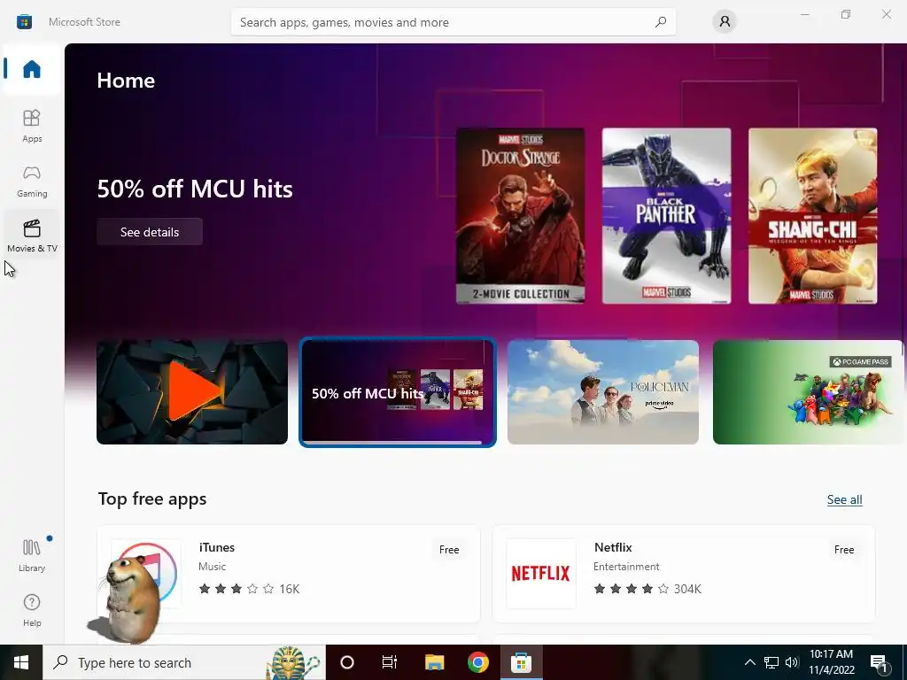The width and height of the screenshot is (907, 680).
Task: Open the Apps section
Action: (x=32, y=126)
